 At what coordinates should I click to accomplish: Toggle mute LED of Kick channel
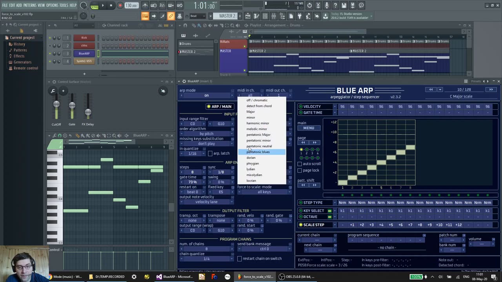click(x=50, y=38)
